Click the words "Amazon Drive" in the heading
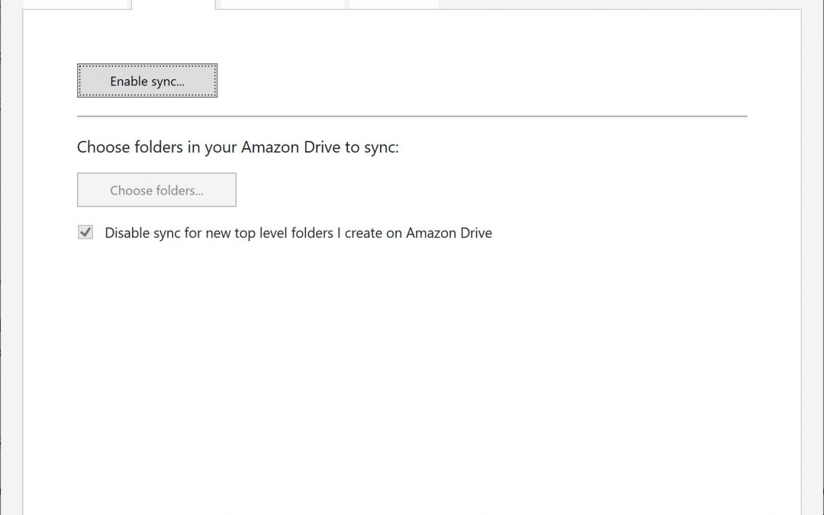 [x=291, y=147]
